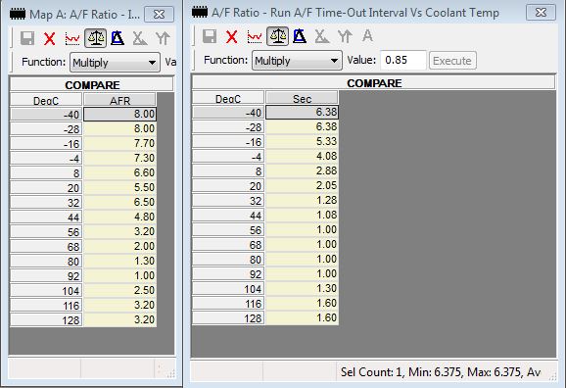Viewport: 566px width, 388px height.
Task: Select the AFR cell 8.00 at -40 DegC
Action: click(119, 115)
